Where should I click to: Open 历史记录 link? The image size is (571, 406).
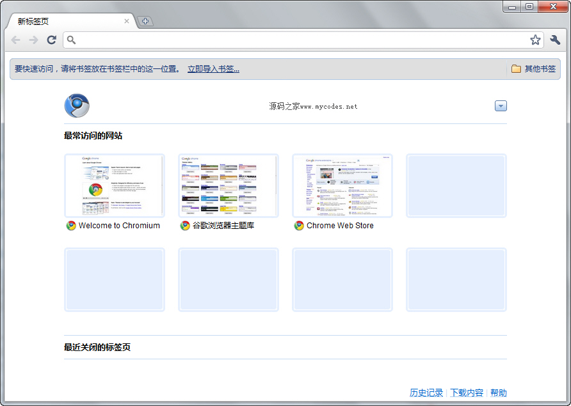coord(426,393)
